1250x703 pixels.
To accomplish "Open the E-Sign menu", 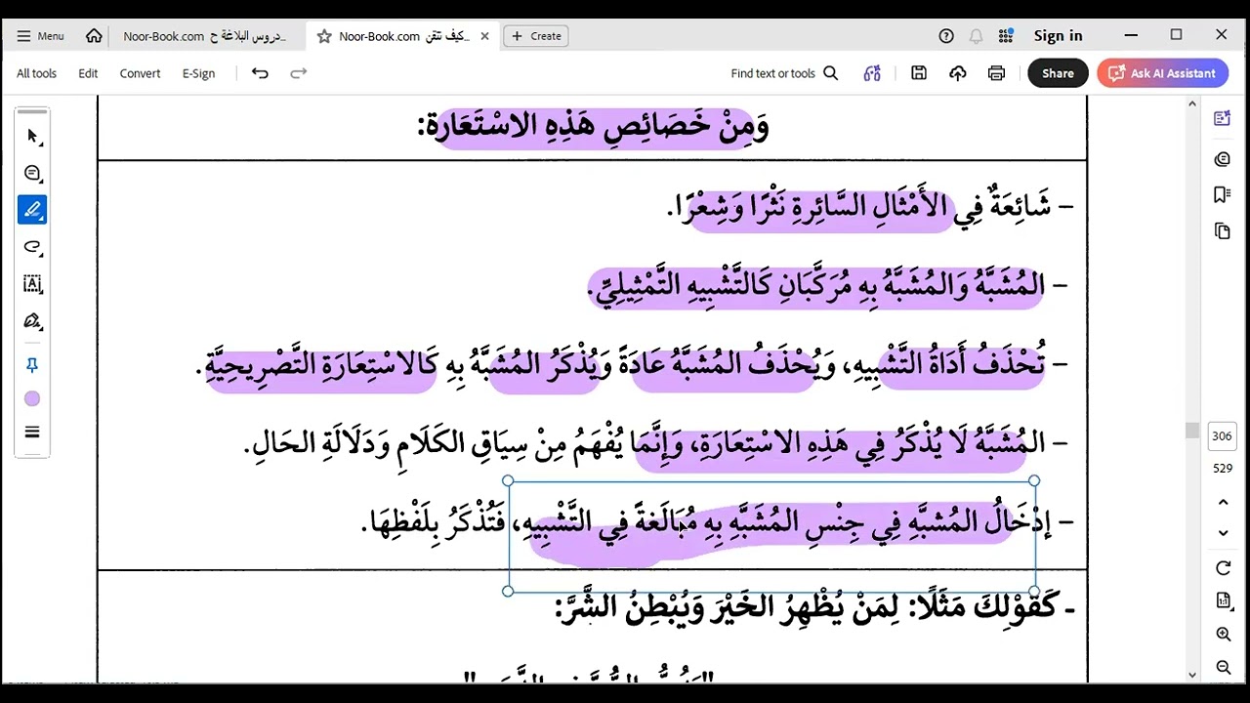I will [198, 73].
